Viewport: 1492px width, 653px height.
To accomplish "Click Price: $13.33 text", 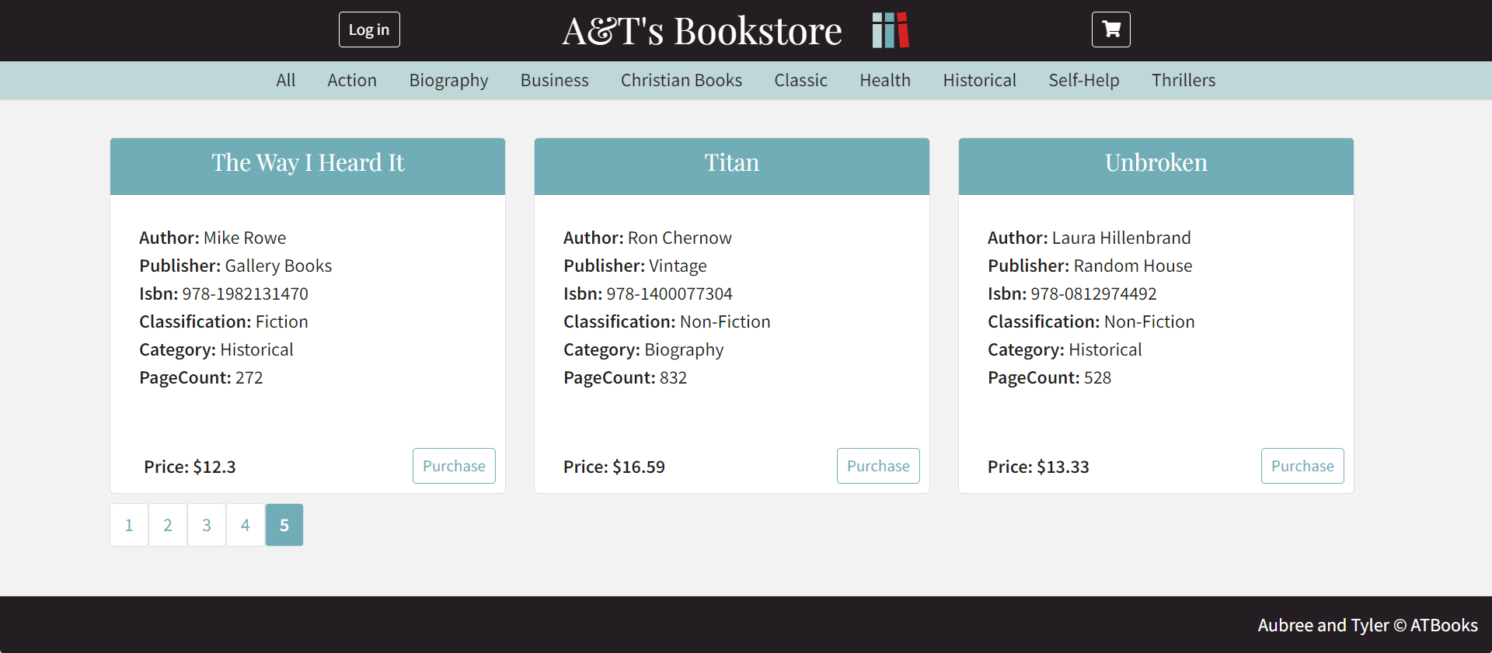I will point(1038,467).
